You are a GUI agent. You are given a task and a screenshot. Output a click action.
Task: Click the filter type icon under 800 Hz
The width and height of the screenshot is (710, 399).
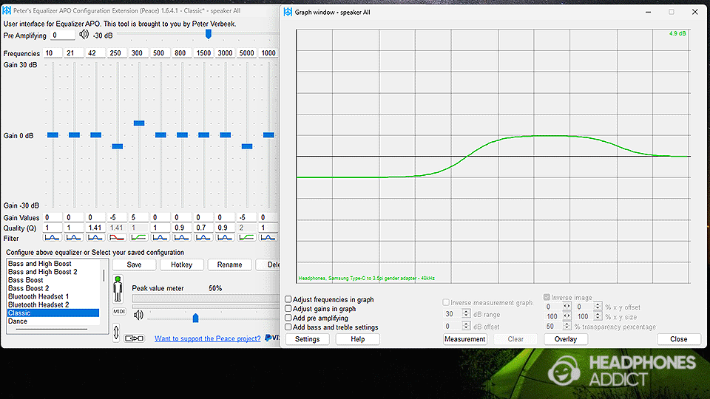182,238
